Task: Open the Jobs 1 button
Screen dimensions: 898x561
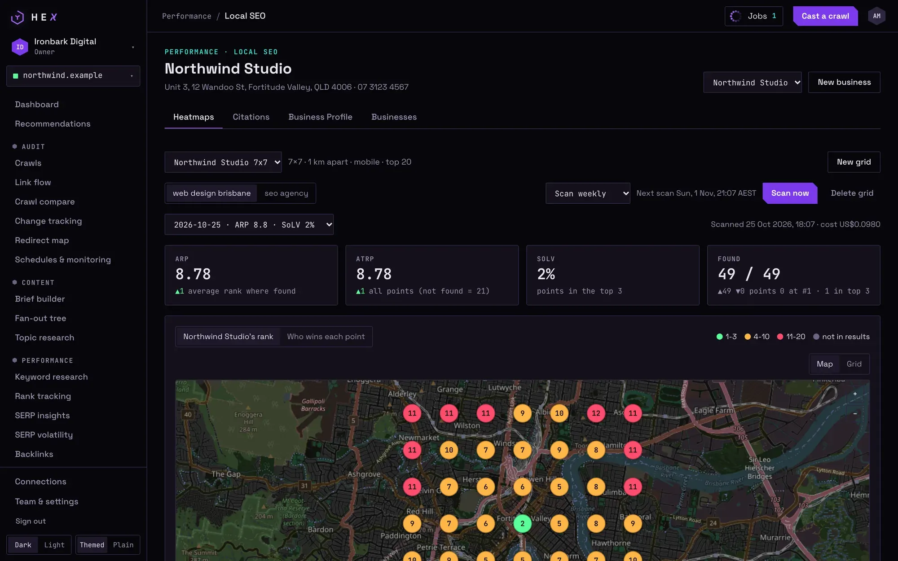Action: [754, 16]
